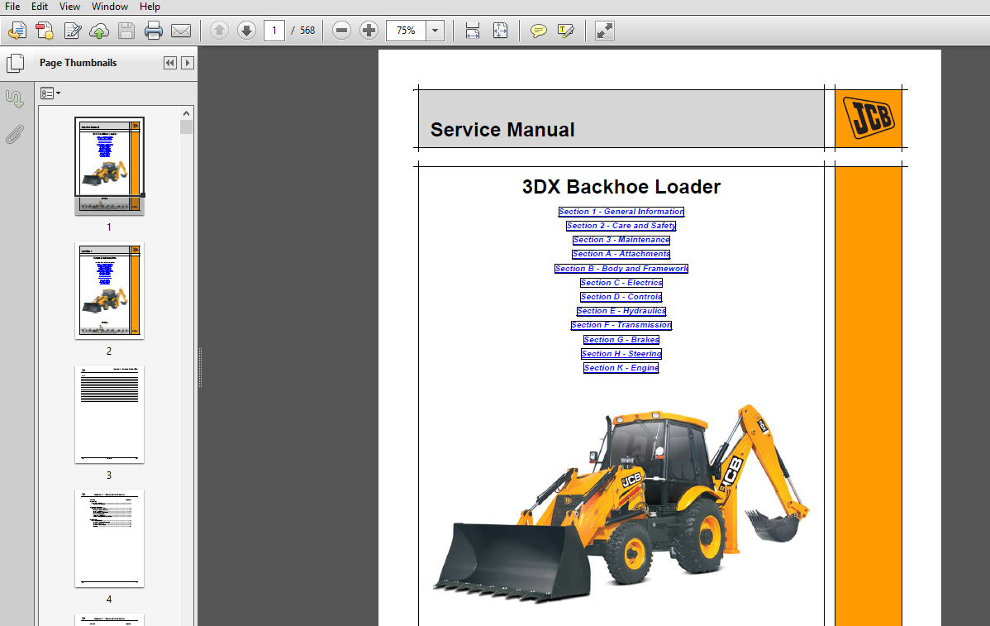Click the 568 total page count

pos(307,31)
